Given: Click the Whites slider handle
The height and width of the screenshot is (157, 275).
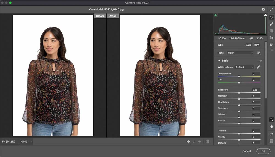Looking at the screenshot, I should click(x=239, y=117).
